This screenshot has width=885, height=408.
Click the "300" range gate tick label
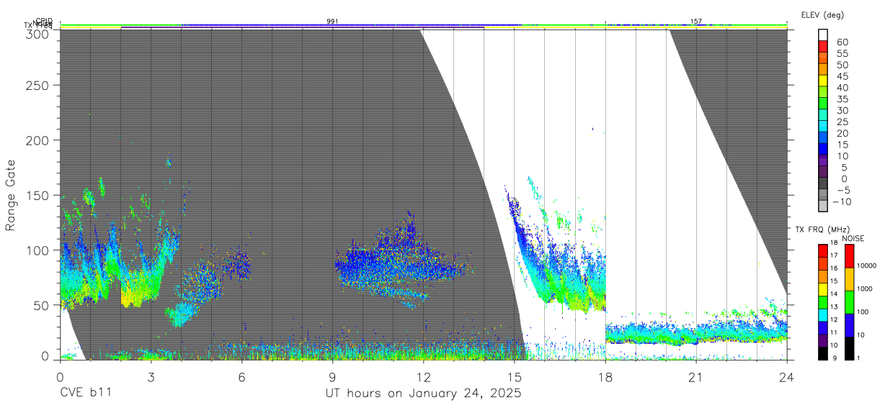tap(38, 34)
